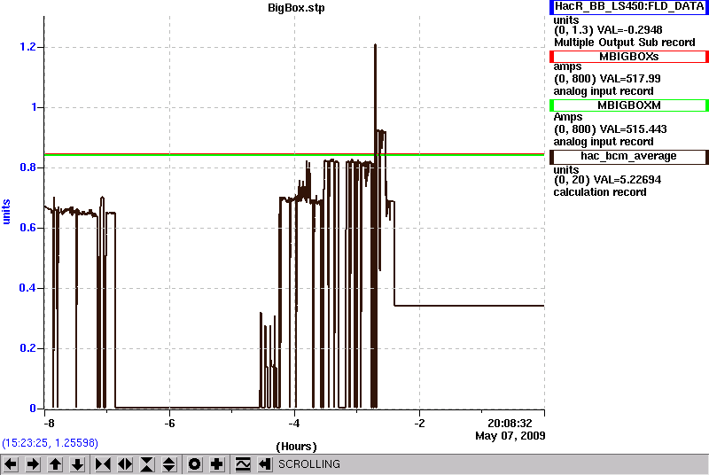709x475 pixels.
Task: Click the cursor readout (15:23:25, 1.25598)
Action: coord(50,443)
